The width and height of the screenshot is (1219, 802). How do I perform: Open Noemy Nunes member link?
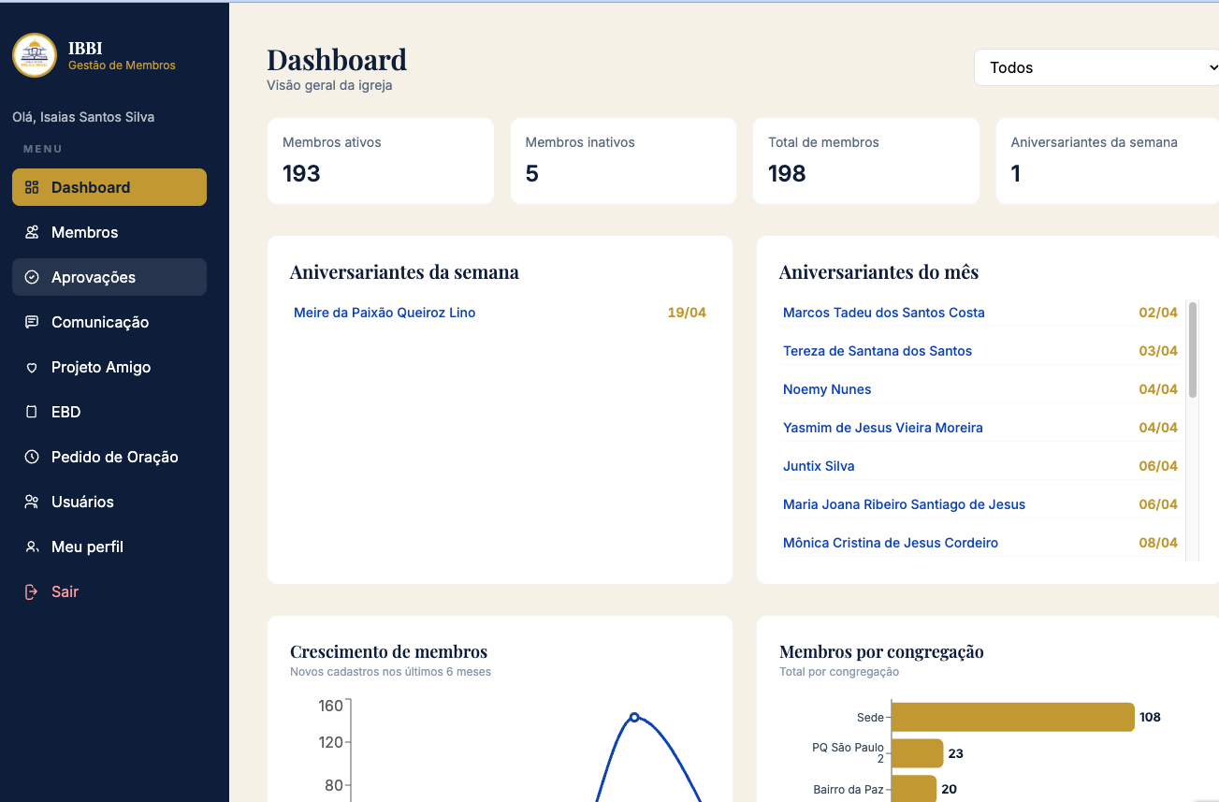pos(827,389)
